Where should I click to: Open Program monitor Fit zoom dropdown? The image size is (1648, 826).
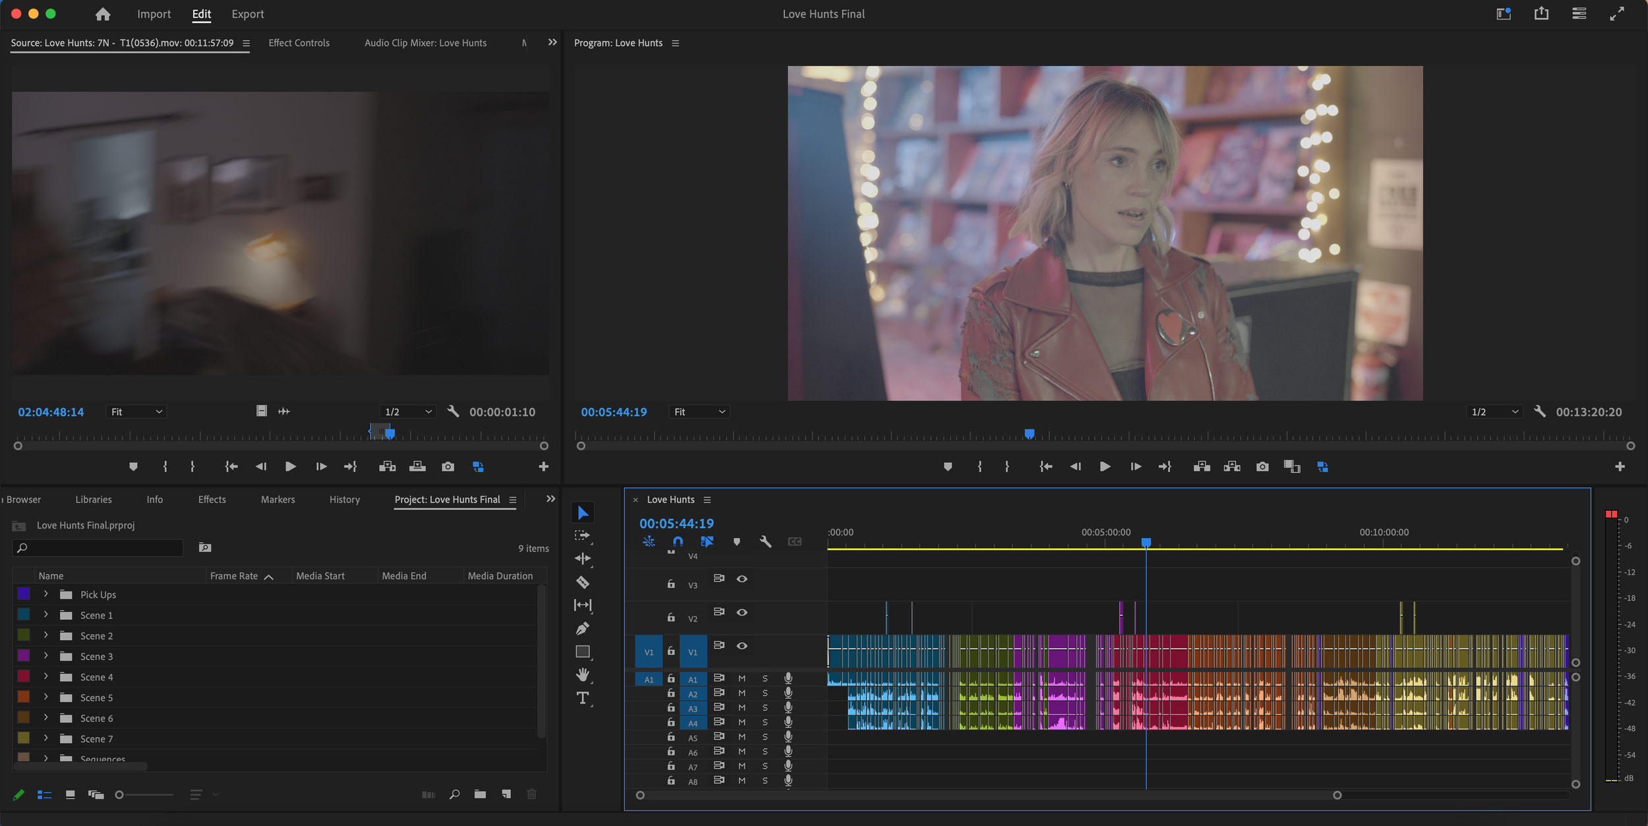(699, 412)
